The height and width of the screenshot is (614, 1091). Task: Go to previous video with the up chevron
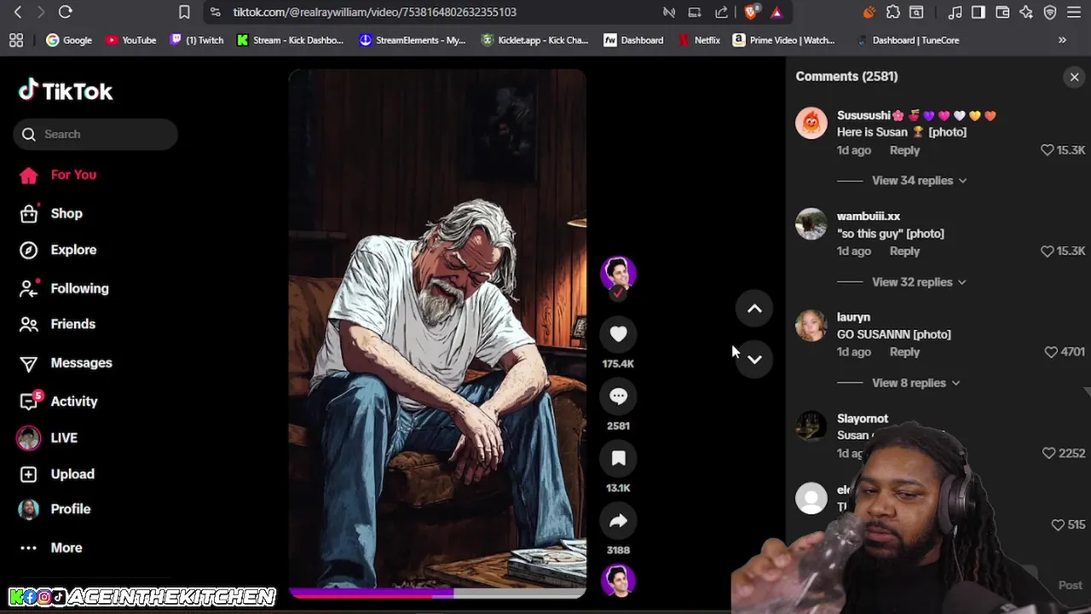click(x=754, y=309)
